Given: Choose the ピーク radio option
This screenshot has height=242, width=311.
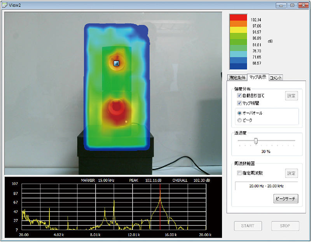Looking at the screenshot, I should 239,120.
